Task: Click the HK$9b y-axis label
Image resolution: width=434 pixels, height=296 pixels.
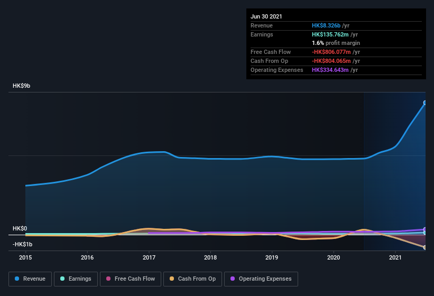Action: click(x=21, y=86)
